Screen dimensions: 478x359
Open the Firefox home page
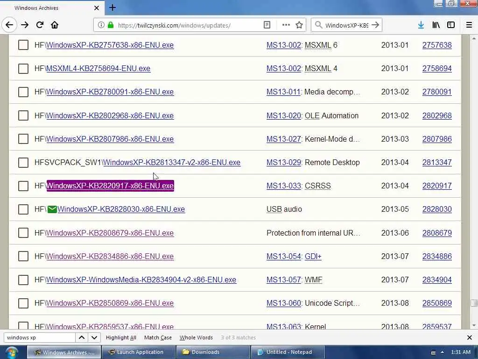pos(55,25)
